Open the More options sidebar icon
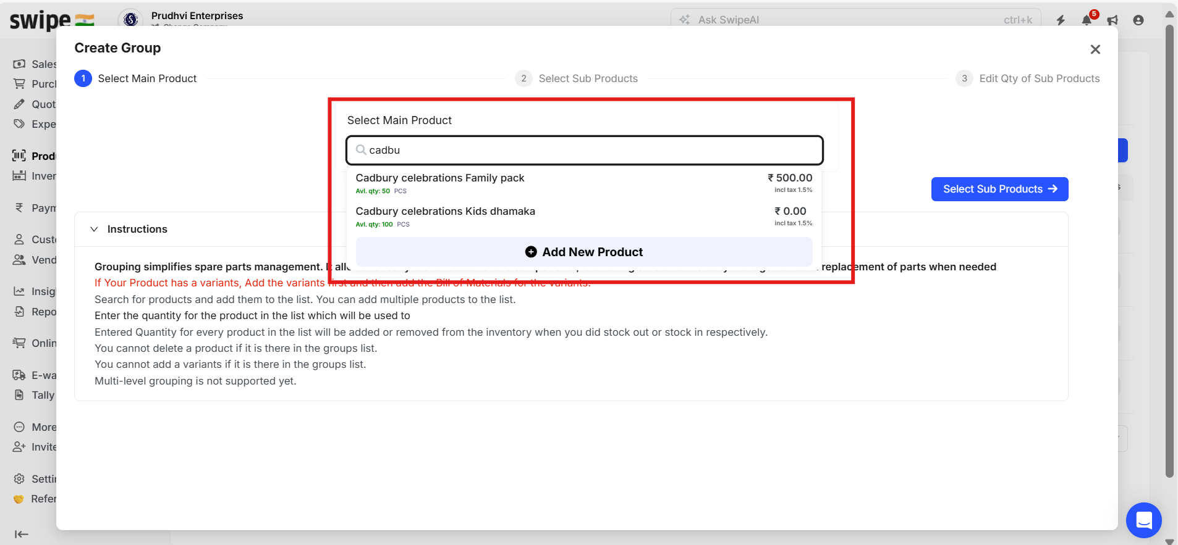 19,426
